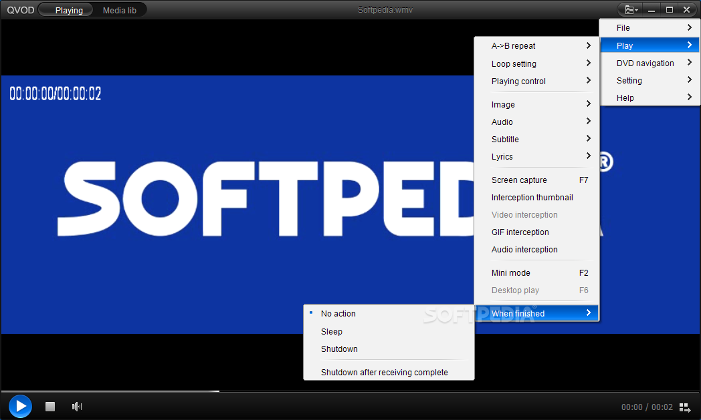Image resolution: width=701 pixels, height=420 pixels.
Task: Open the Help submenu
Action: click(650, 97)
